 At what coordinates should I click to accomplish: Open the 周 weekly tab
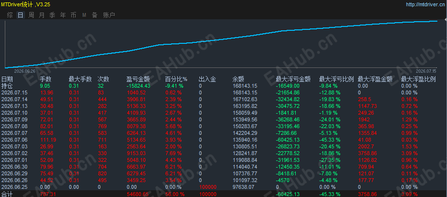[x=31, y=15]
